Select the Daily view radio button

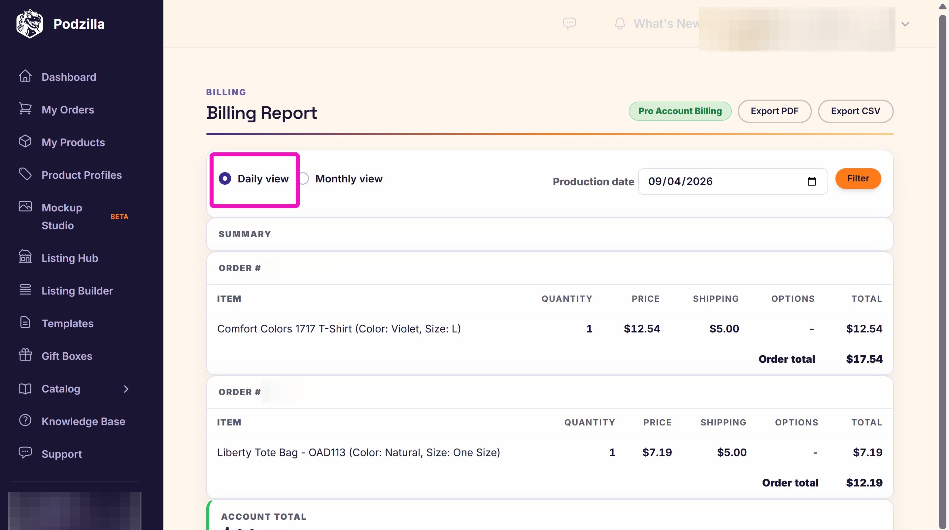[225, 178]
